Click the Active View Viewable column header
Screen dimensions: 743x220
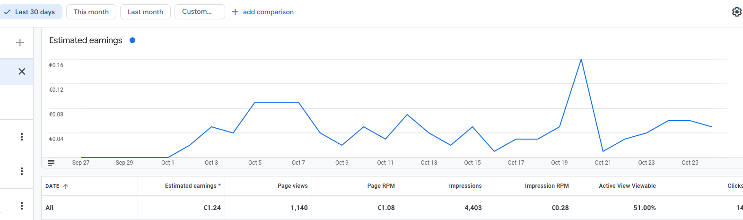(x=627, y=186)
